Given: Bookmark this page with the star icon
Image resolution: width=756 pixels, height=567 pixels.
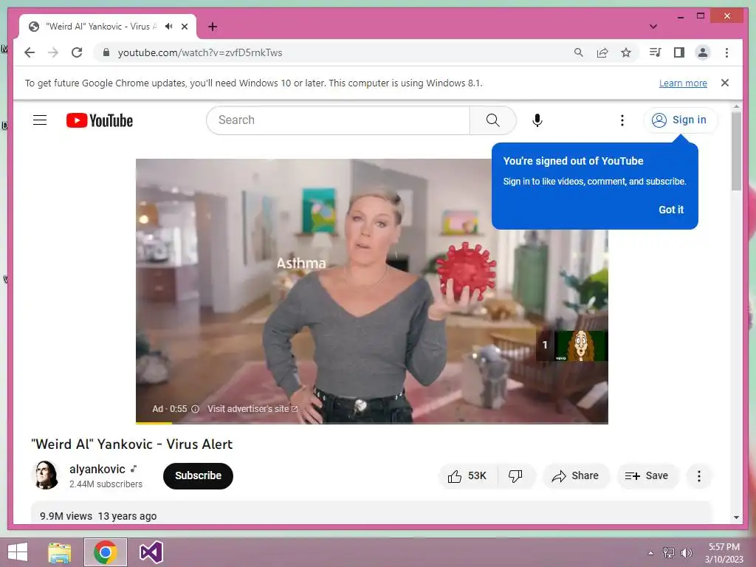Looking at the screenshot, I should tap(626, 52).
